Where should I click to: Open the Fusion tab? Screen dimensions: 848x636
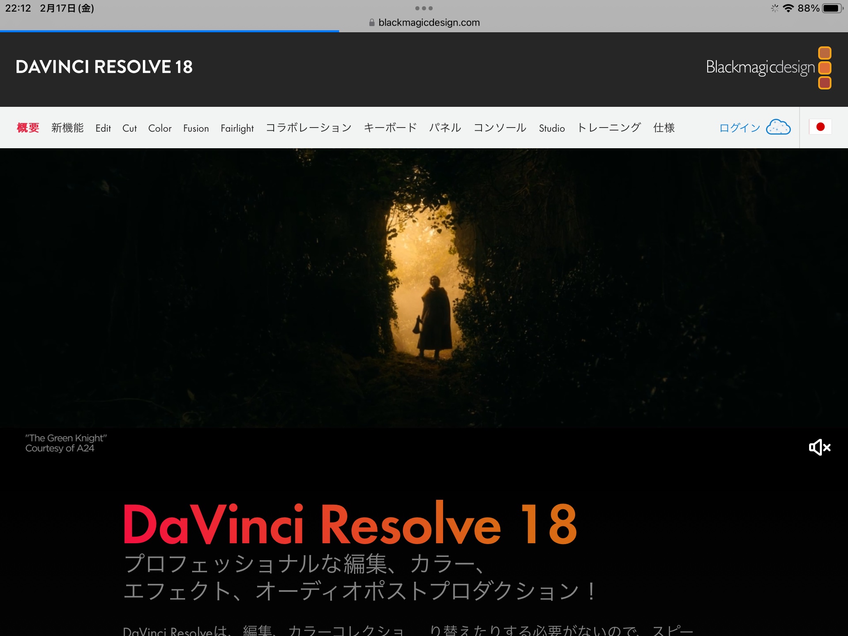coord(196,128)
